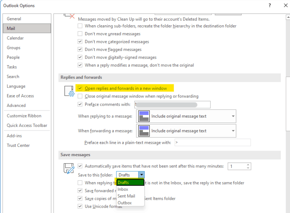
Task: Choose 'Inbox' in the save folder list
Action: (123, 189)
